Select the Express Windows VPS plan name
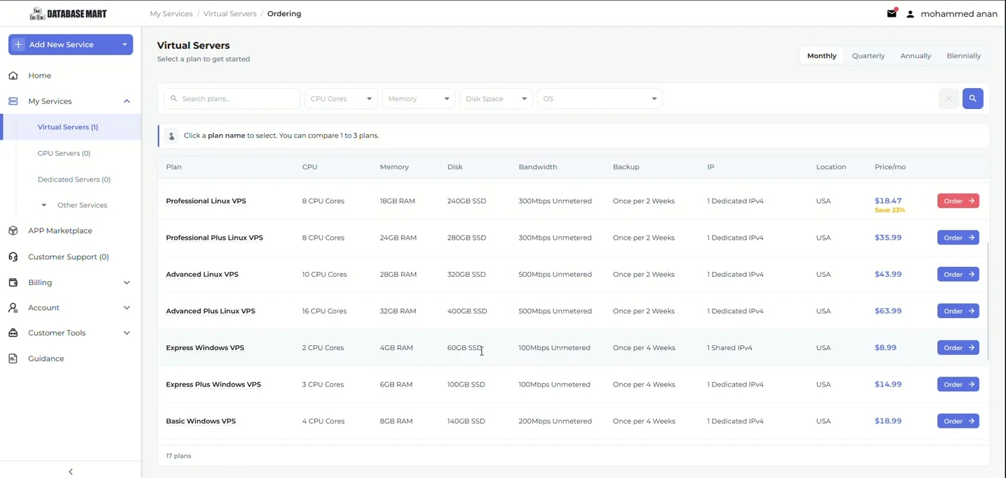The image size is (1006, 478). [205, 348]
